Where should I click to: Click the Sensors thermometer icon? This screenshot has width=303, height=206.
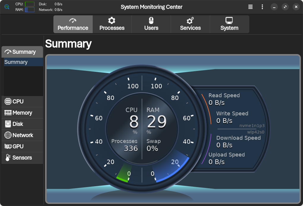[8, 158]
